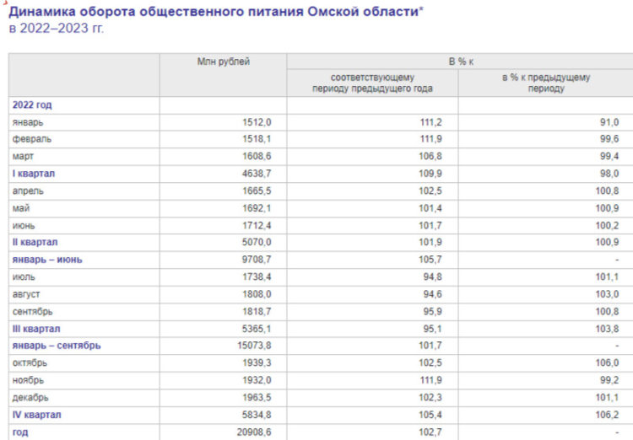The width and height of the screenshot is (633, 440).
Task: Select the 'сентябрь' row label
Action: 32,312
